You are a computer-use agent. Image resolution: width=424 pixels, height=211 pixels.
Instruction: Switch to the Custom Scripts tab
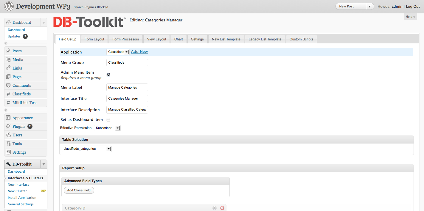click(x=301, y=39)
